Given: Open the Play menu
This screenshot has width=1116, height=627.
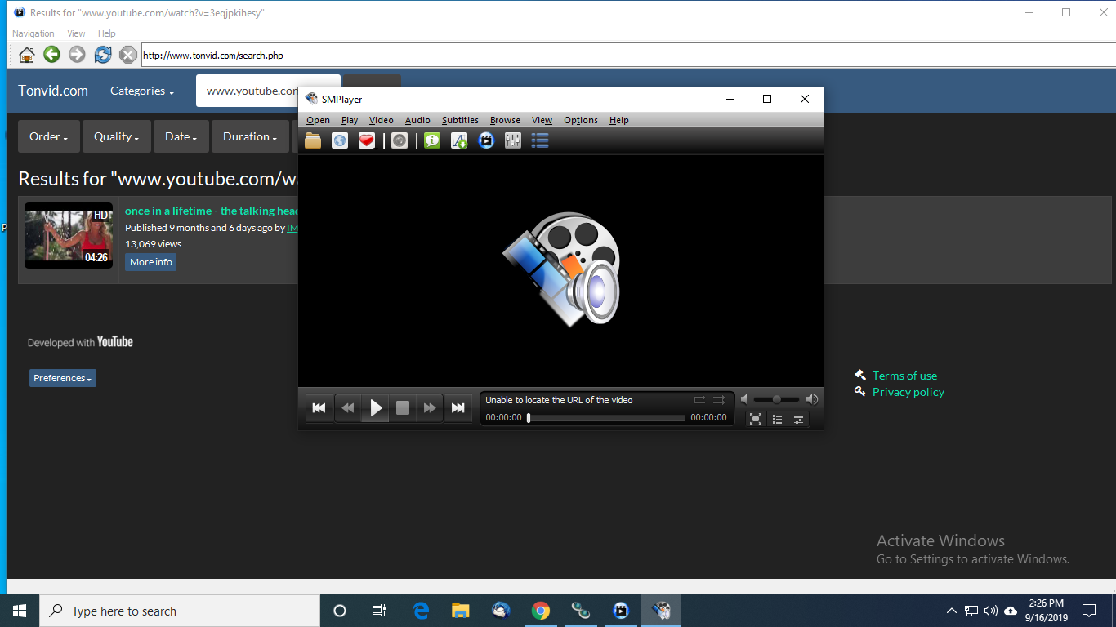Looking at the screenshot, I should tap(350, 120).
